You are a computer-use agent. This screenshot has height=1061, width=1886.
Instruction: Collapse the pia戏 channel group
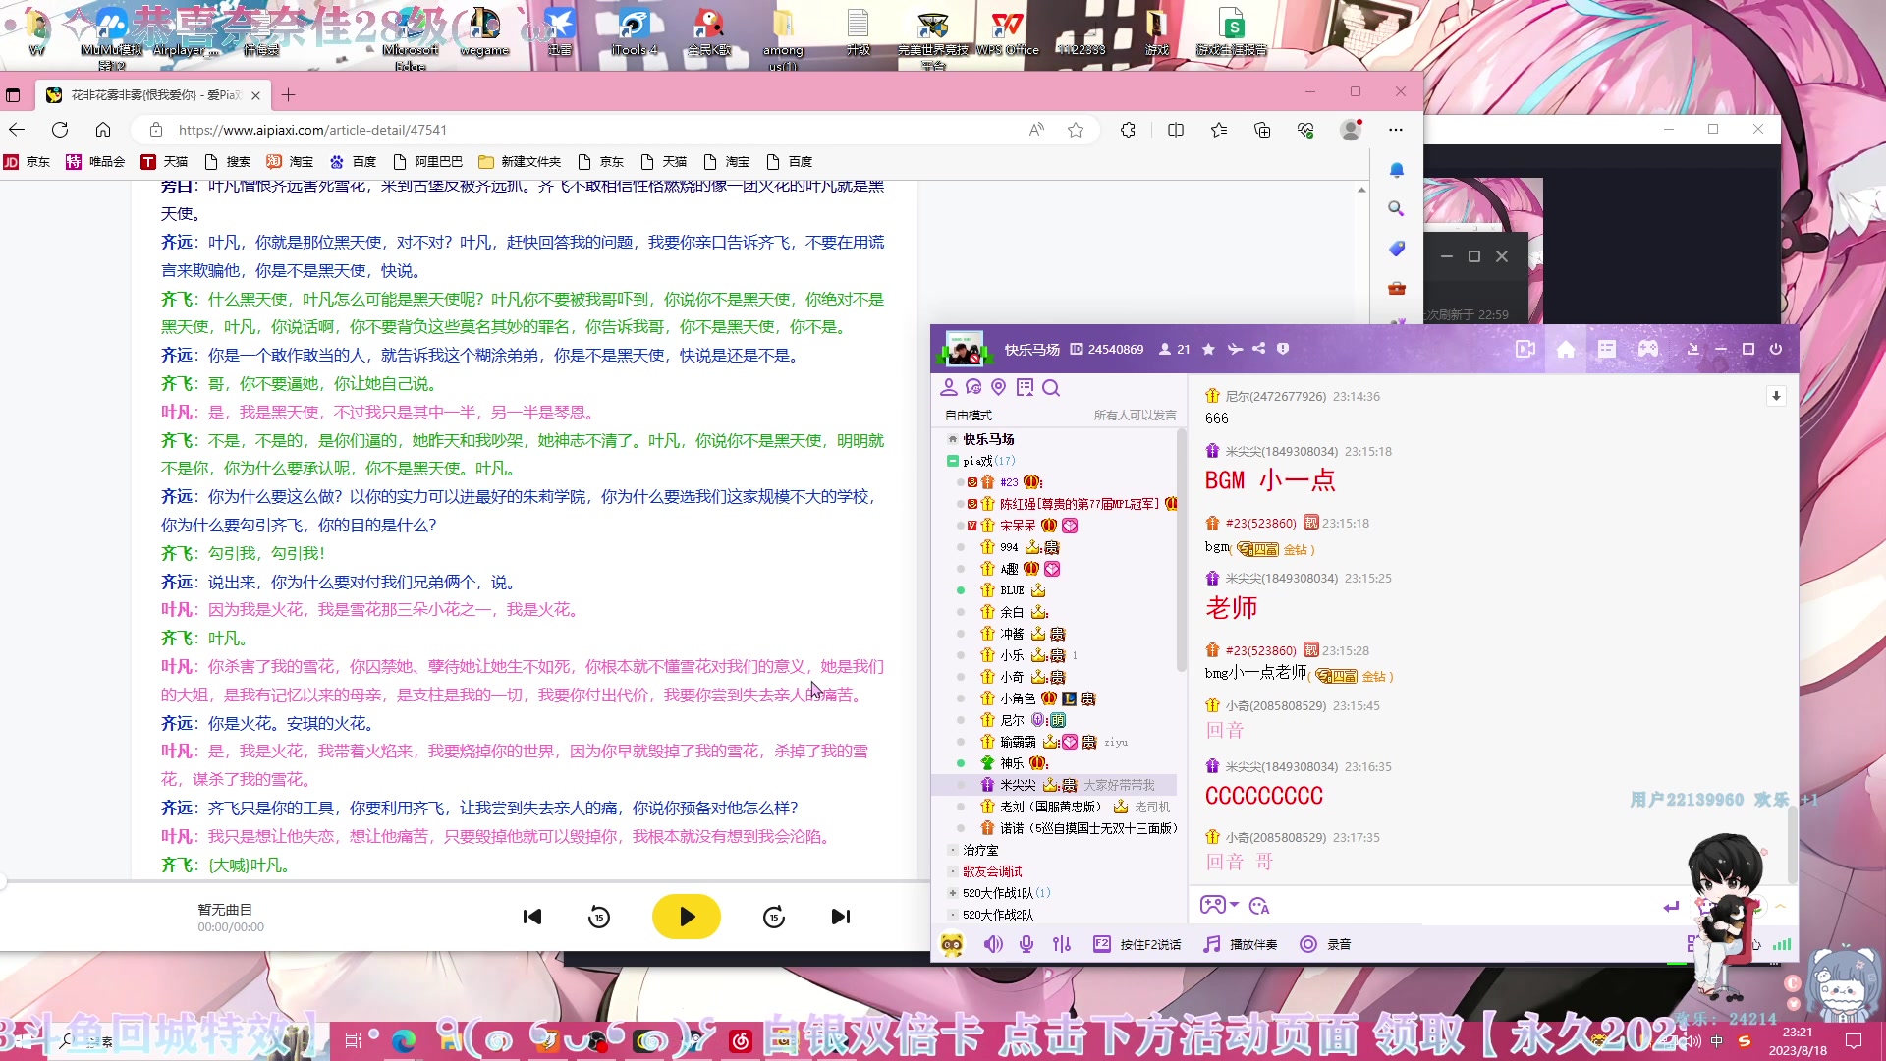953,461
